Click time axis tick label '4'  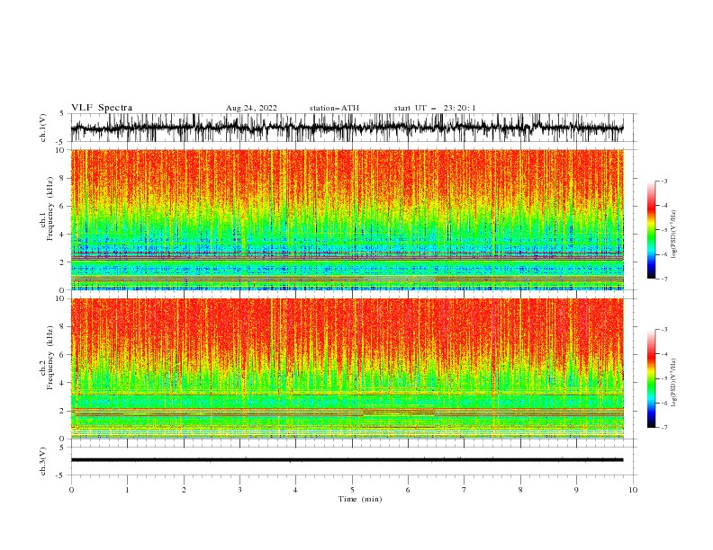point(295,490)
